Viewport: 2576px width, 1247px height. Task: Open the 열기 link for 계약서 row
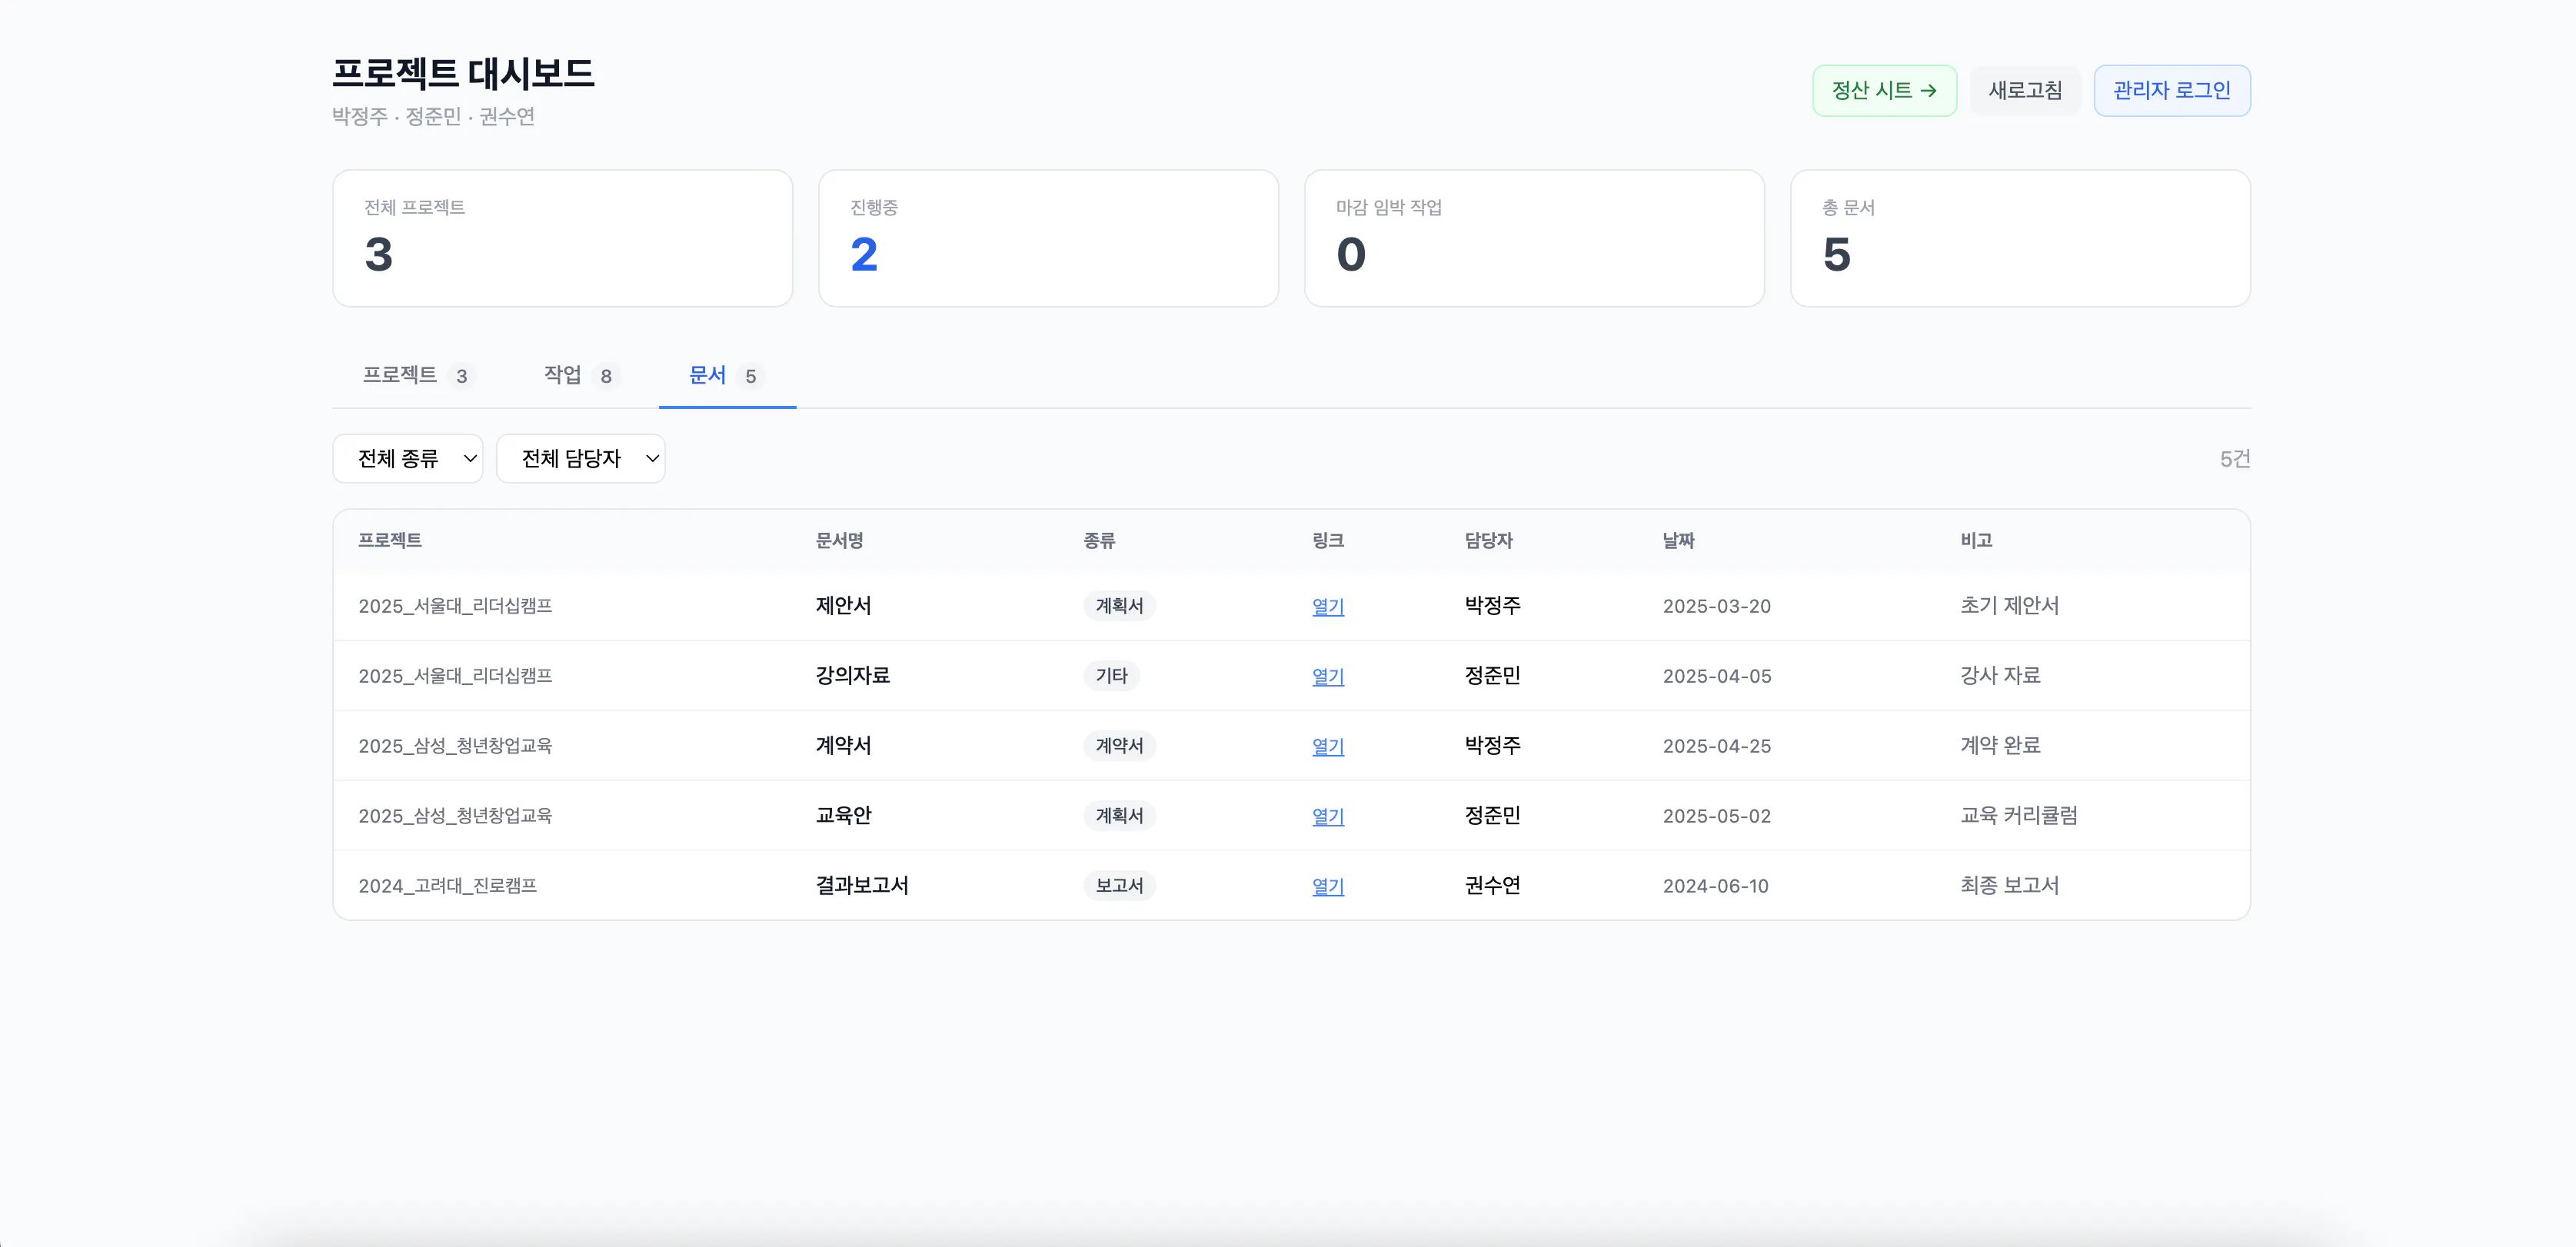click(1328, 746)
